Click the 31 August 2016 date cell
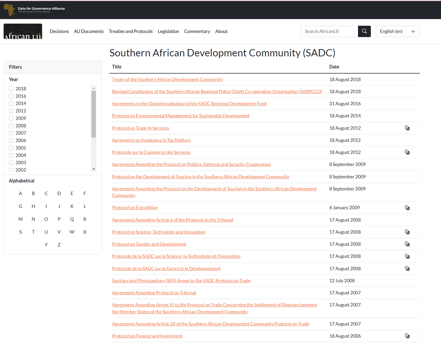The height and width of the screenshot is (344, 441). coord(345,104)
